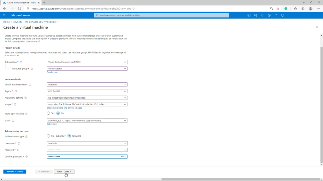Click the browser refresh icon
Screen dimensions: 323x181
click(19, 8)
